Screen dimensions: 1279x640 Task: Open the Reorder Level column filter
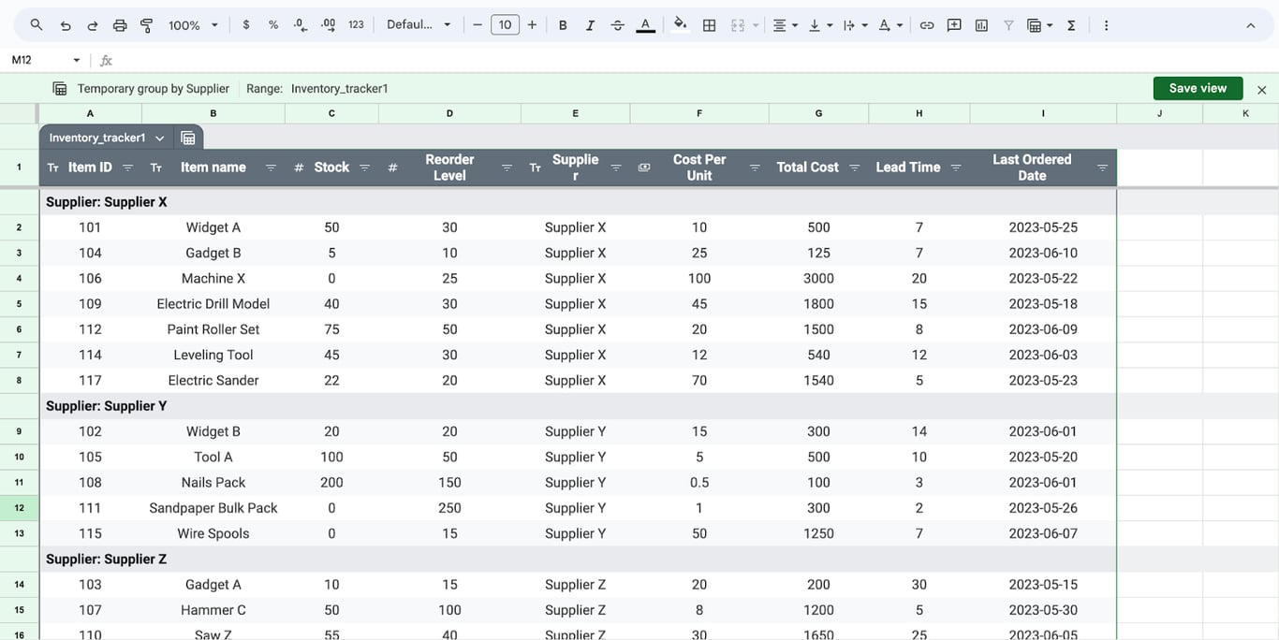pos(507,167)
